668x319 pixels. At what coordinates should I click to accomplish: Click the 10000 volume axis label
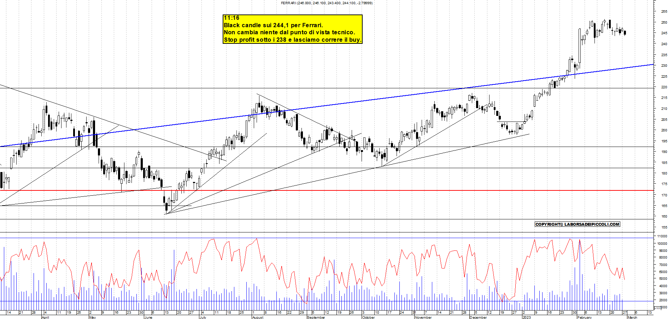click(x=662, y=243)
